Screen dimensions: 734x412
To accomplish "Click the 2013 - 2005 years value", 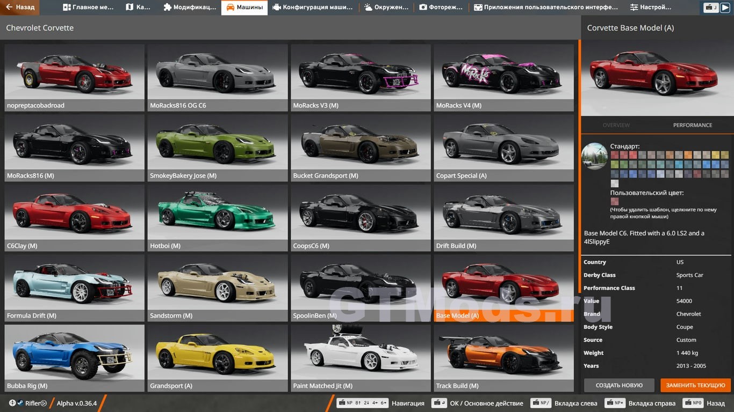I will point(692,366).
